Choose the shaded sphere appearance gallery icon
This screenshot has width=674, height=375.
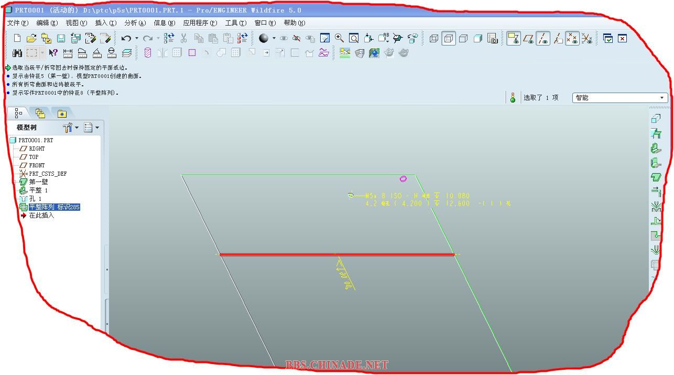(x=264, y=38)
